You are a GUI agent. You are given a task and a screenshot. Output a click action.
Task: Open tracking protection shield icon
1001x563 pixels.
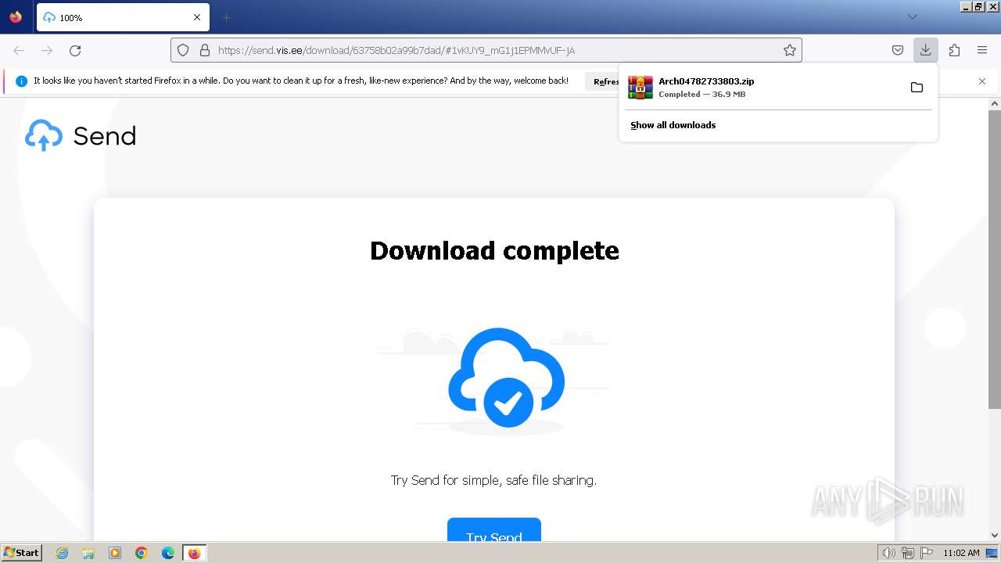(x=183, y=50)
